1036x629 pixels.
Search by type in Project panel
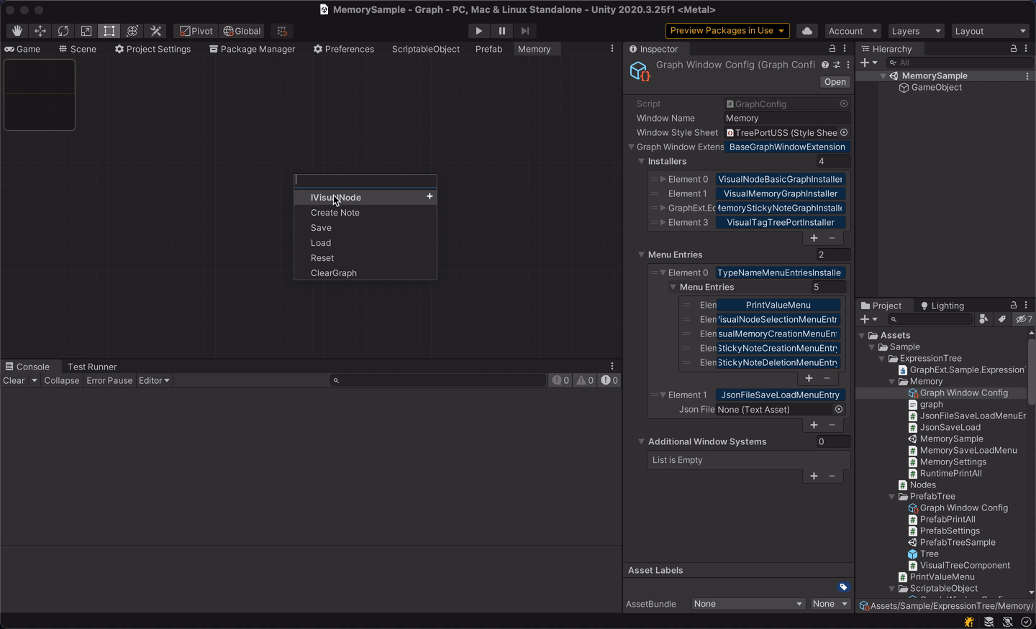tap(983, 319)
